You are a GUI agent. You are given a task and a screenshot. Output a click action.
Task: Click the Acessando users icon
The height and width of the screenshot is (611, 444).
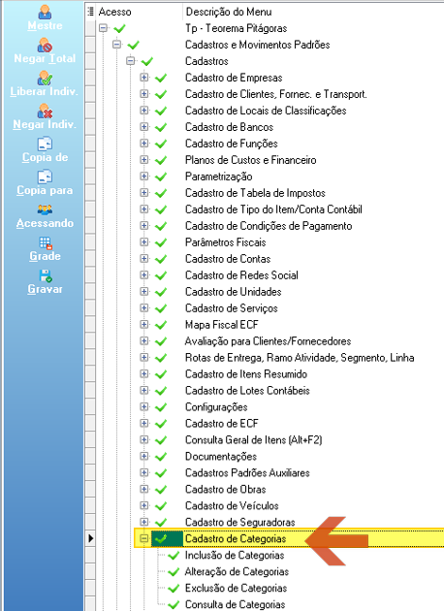coord(45,210)
